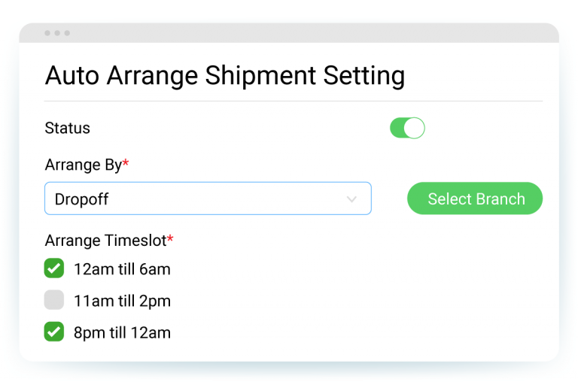Click the Auto Arrange Shipment Setting heading
The width and height of the screenshot is (578, 382).
pyautogui.click(x=224, y=76)
